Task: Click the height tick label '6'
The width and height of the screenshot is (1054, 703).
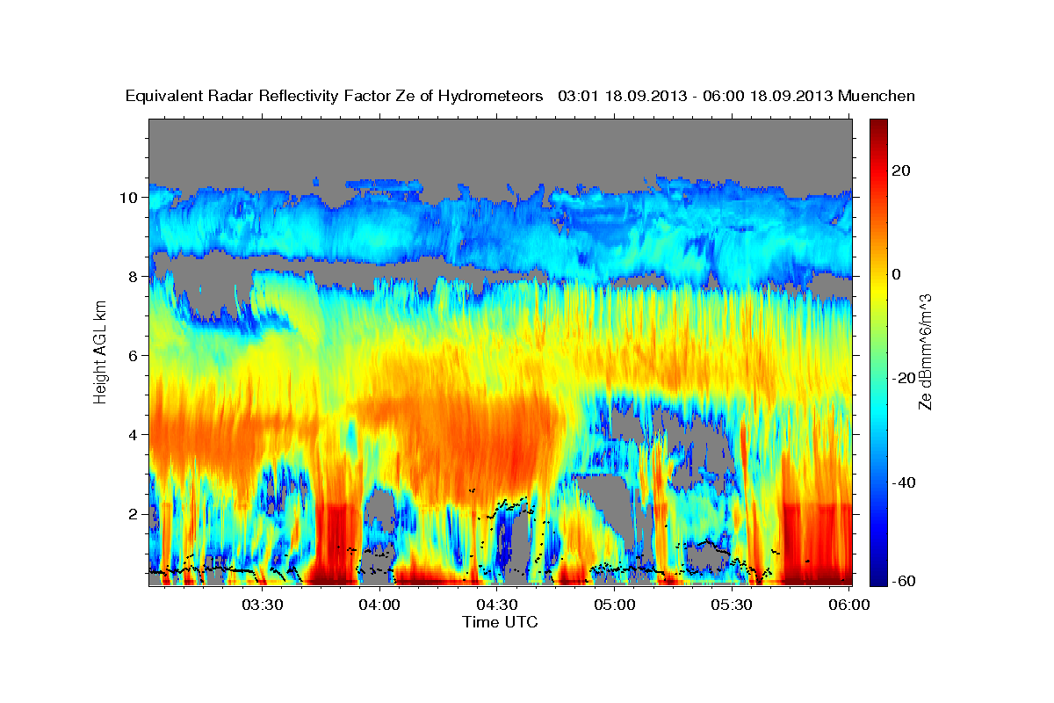Action: (135, 356)
